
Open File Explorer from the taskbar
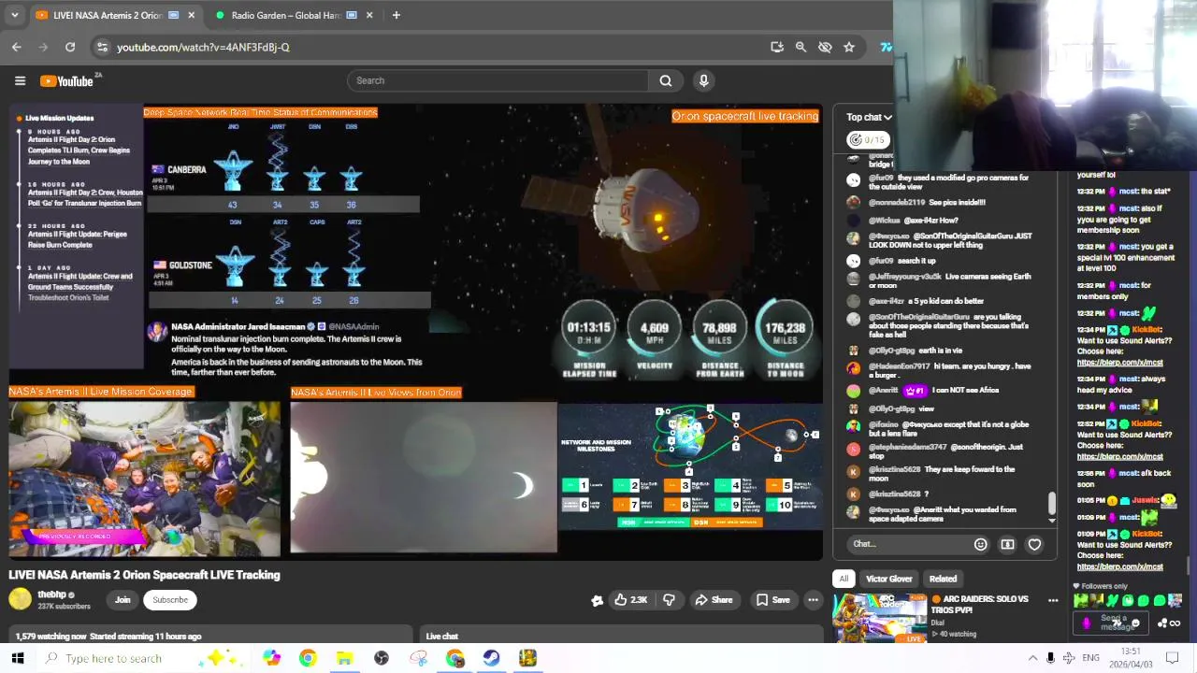344,658
